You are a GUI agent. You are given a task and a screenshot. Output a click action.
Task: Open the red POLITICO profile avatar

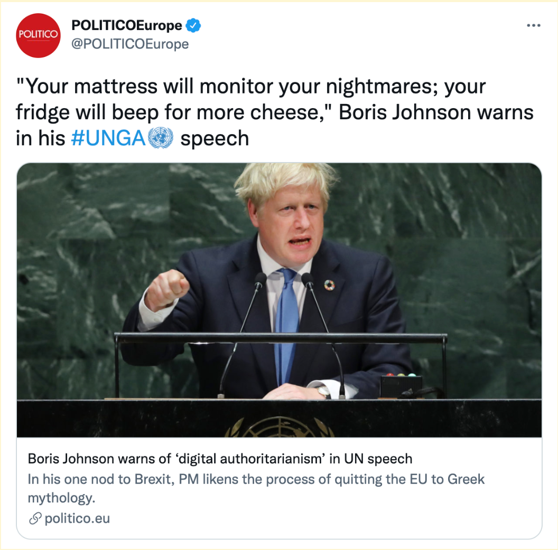(38, 35)
